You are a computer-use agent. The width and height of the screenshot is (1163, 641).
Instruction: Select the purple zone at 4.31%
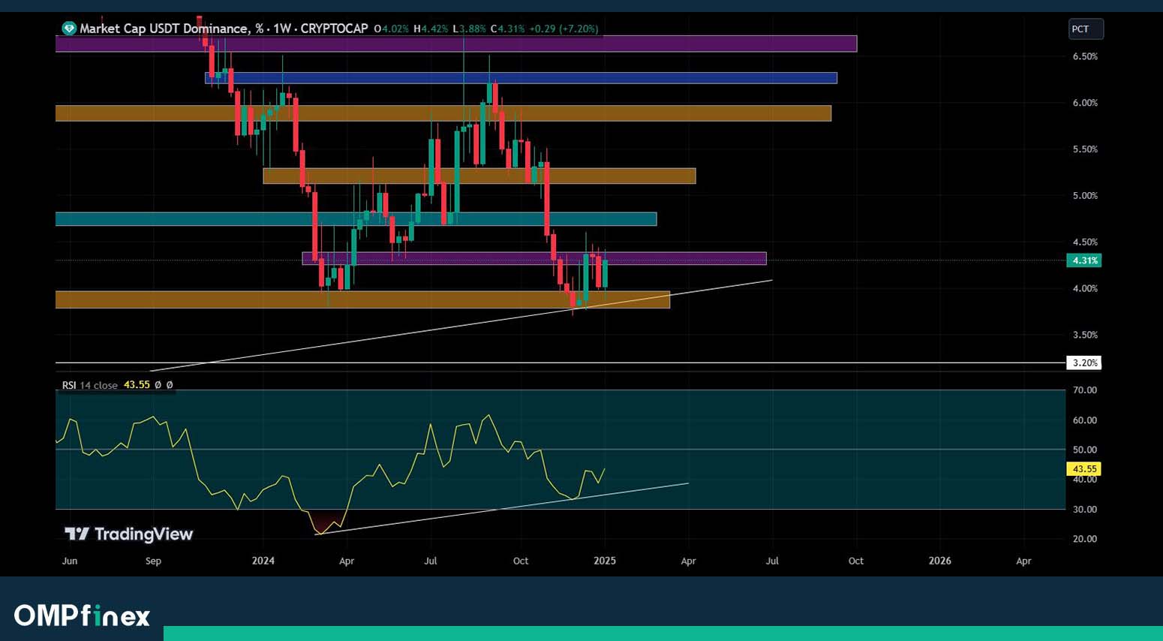(534, 258)
